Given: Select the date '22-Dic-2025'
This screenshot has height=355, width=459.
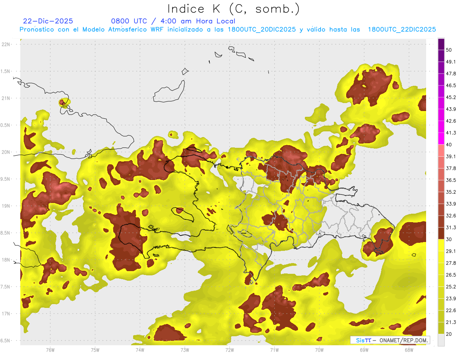Looking at the screenshot, I should tap(48, 21).
